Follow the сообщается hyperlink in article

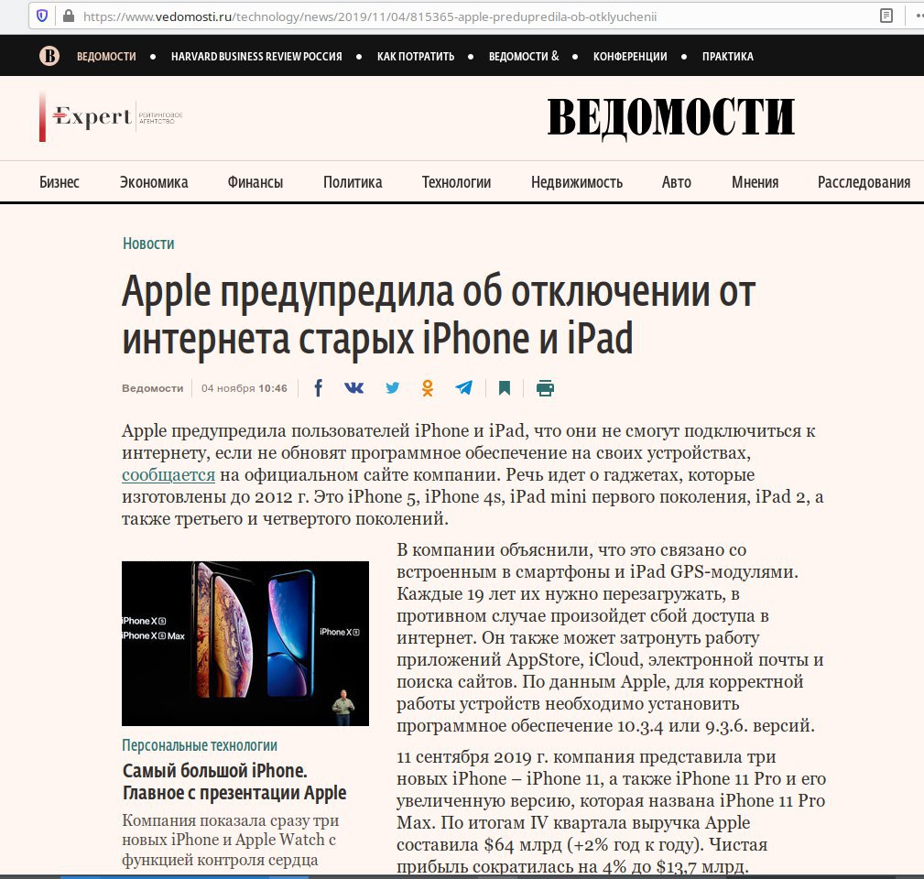168,475
